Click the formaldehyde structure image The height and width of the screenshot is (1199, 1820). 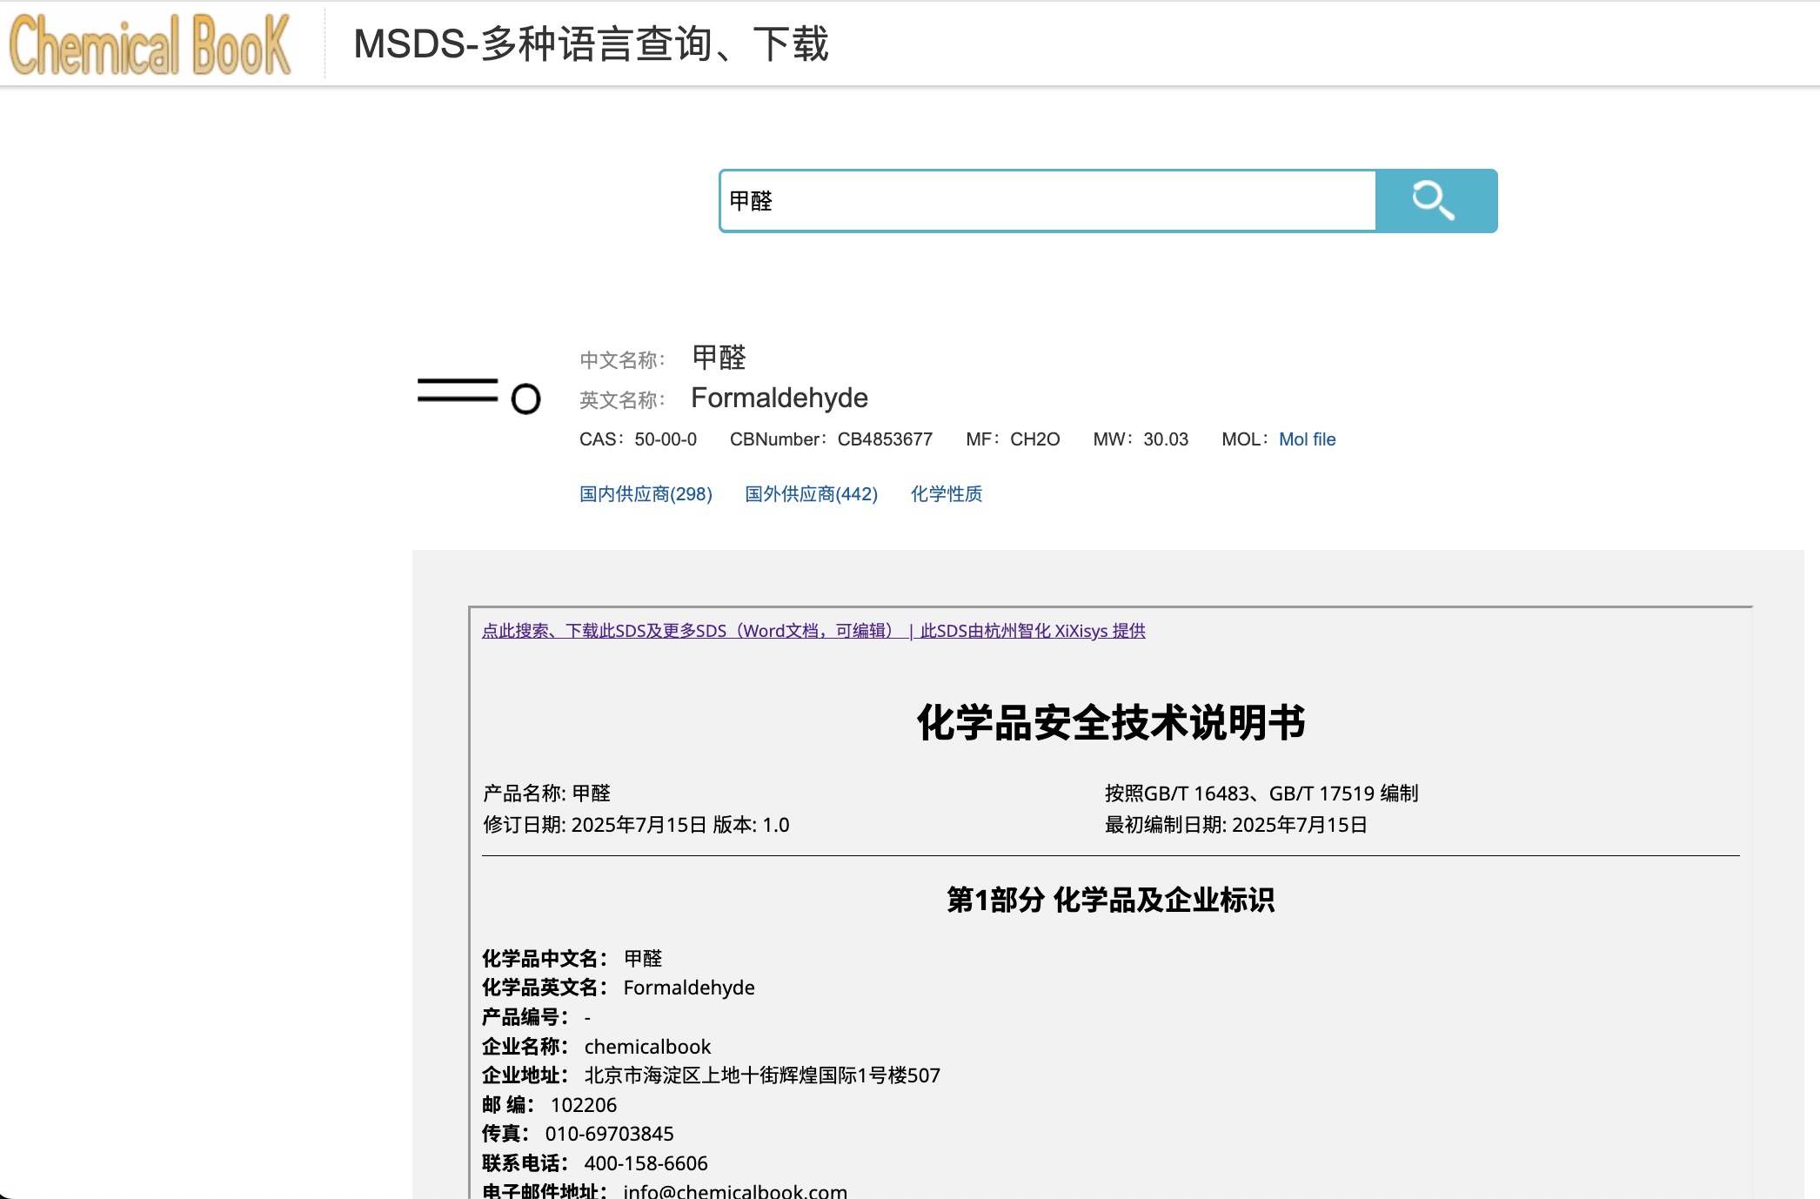coord(478,396)
